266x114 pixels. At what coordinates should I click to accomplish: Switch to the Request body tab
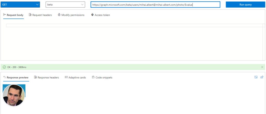13,15
